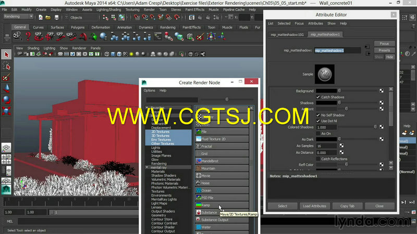Click the Create Render Node search field
Screen dimensions: 417x234
click(x=172, y=100)
